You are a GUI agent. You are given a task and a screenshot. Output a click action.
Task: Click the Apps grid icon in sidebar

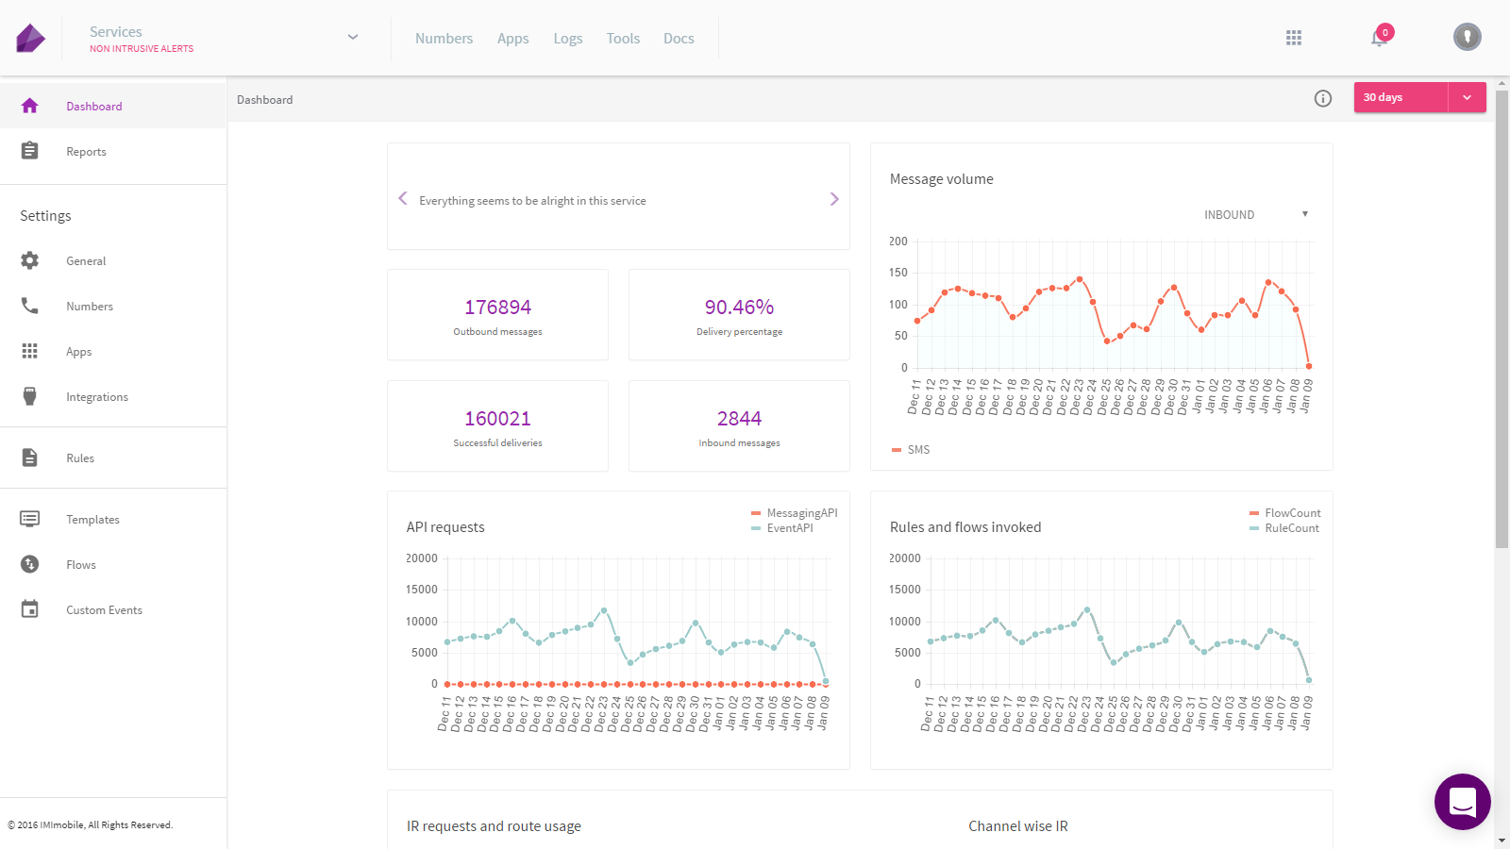[x=29, y=351]
